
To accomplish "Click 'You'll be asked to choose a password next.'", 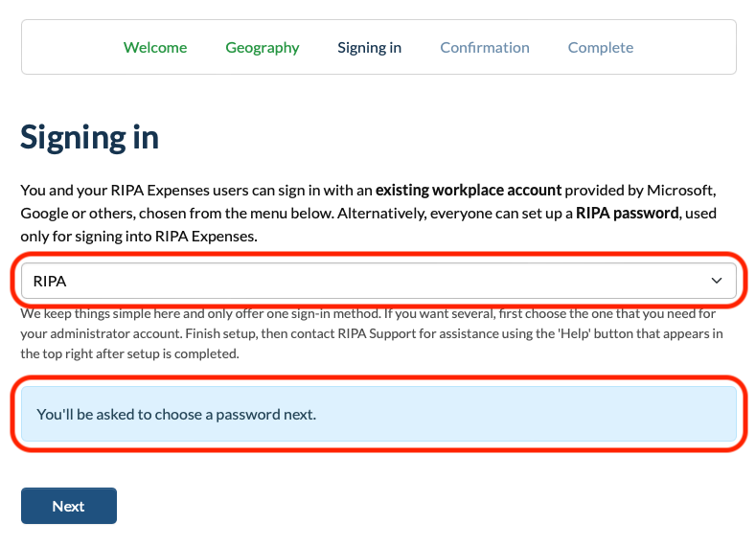I will (176, 415).
